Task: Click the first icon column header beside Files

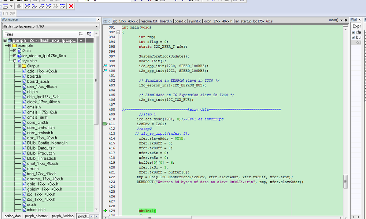Action: (81, 34)
